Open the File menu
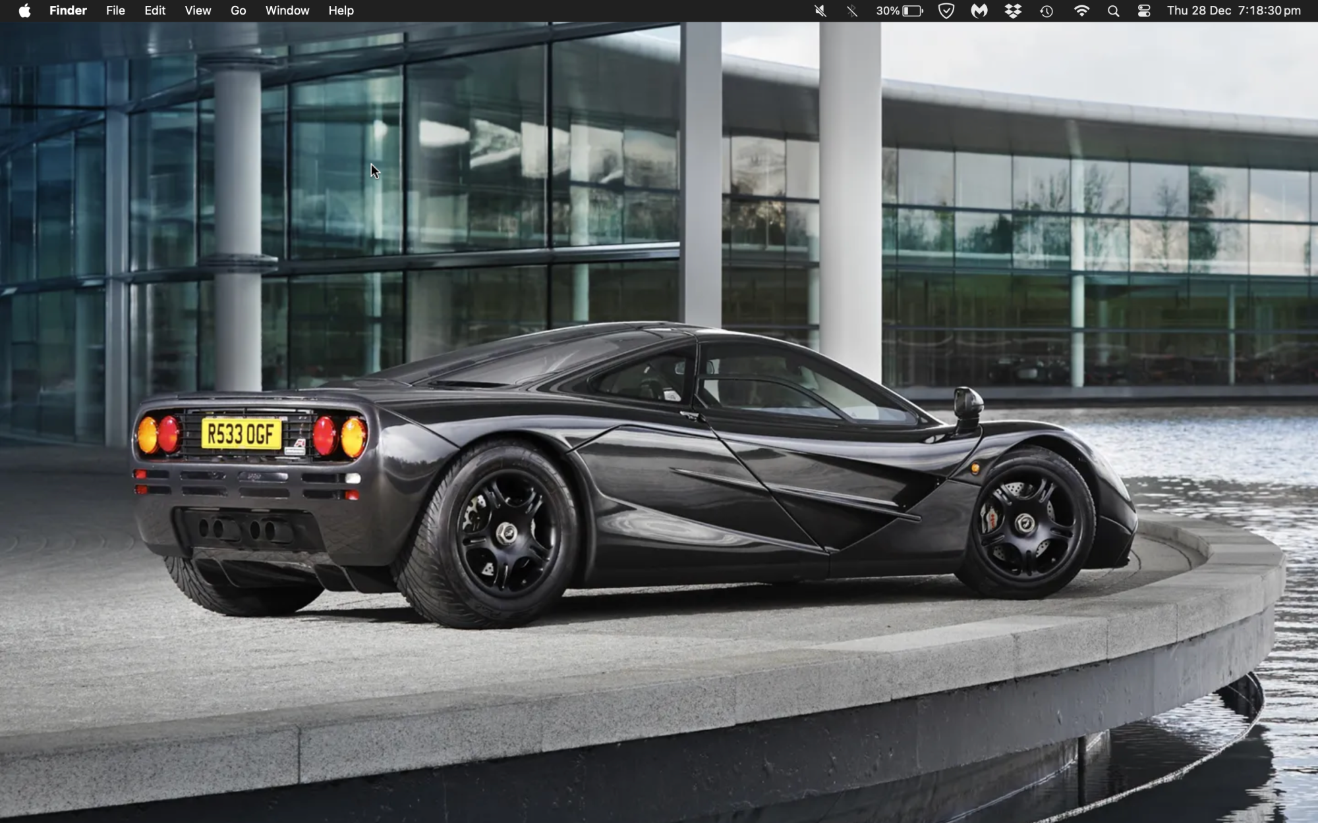 pos(115,11)
